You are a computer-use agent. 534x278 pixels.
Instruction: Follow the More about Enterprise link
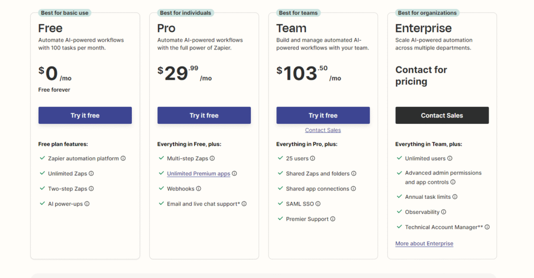pos(424,243)
